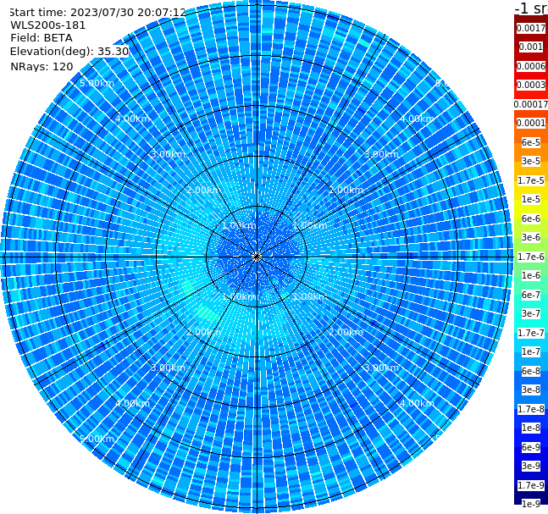Click the lower-right 3.00km range label
The image size is (548, 514).
point(381,368)
